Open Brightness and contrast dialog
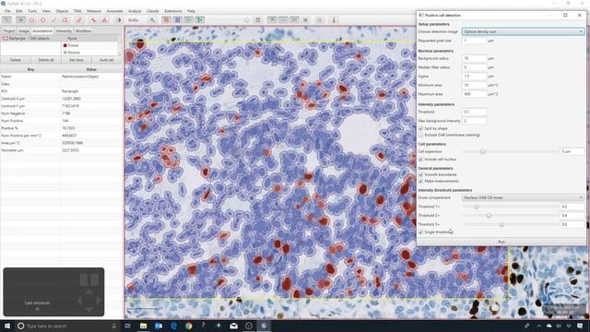This screenshot has width=590, height=332. (119, 20)
